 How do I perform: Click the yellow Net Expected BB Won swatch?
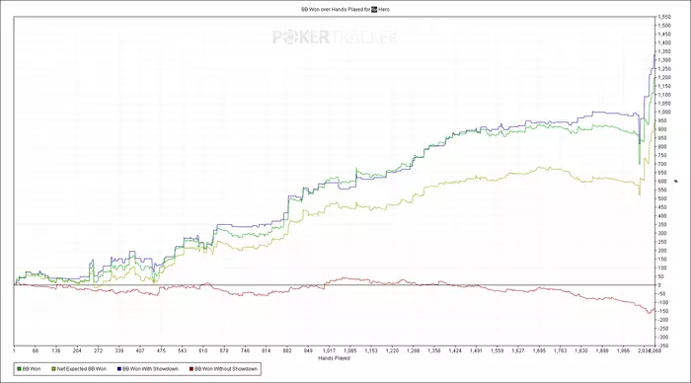pyautogui.click(x=53, y=369)
